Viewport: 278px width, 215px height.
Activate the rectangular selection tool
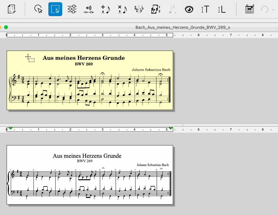pyautogui.click(x=55, y=9)
